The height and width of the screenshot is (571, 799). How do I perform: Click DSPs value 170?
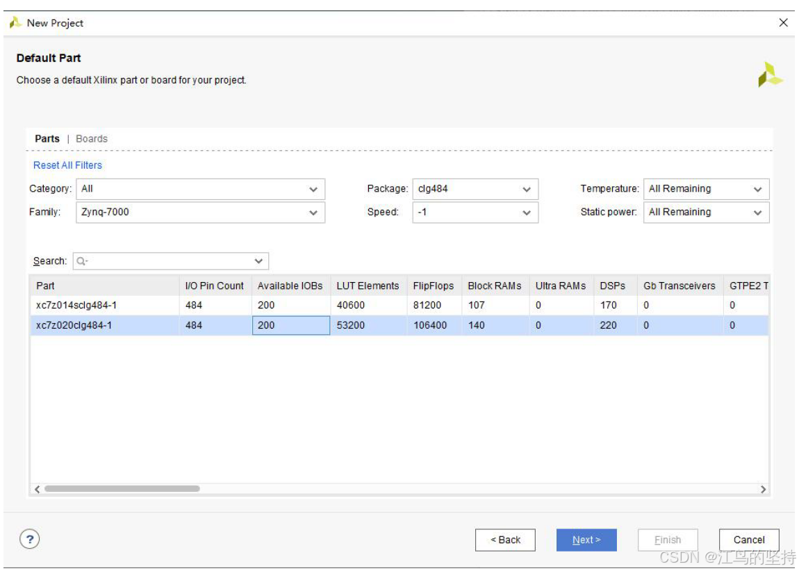click(x=608, y=305)
